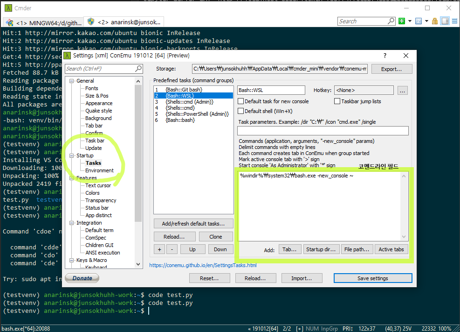Click the Task parameters input field
This screenshot has height=332, width=460.
coord(323,131)
